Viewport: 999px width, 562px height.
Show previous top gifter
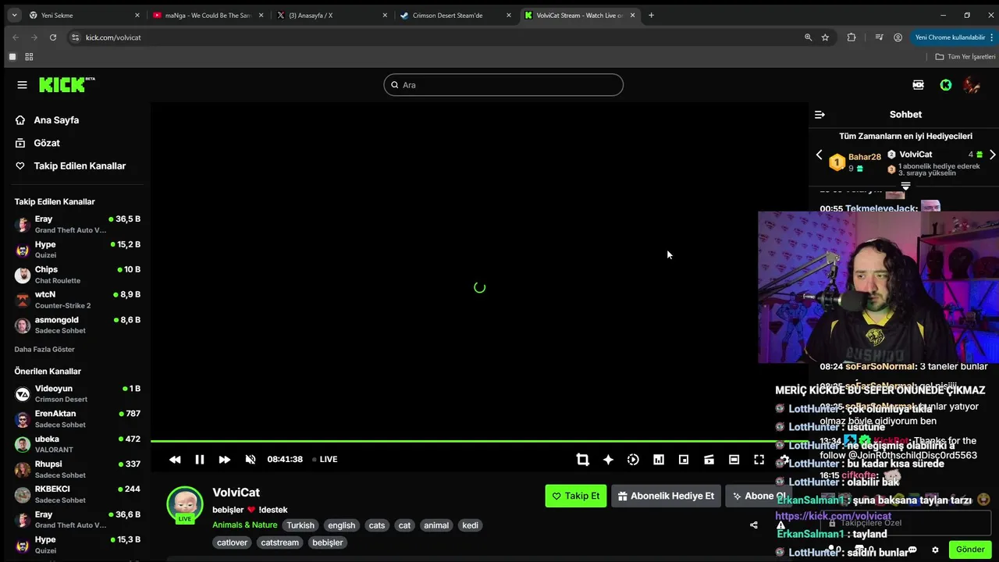(x=819, y=155)
